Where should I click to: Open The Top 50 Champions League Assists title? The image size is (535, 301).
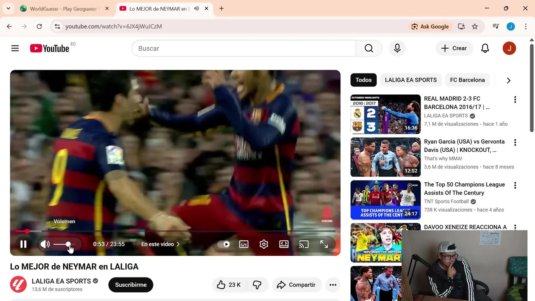464,189
